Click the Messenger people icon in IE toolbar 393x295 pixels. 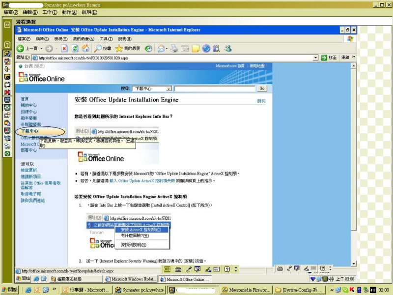[228, 48]
